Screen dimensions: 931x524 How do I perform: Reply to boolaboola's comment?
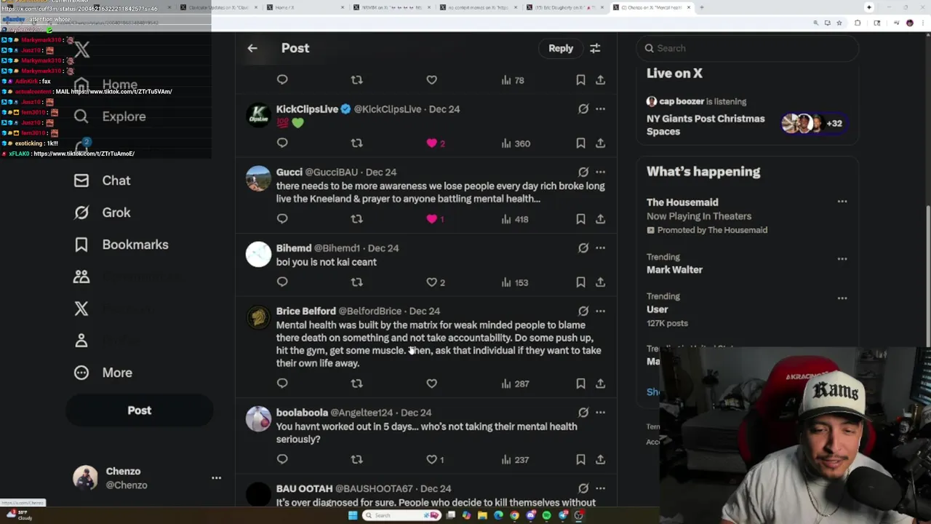(282, 459)
